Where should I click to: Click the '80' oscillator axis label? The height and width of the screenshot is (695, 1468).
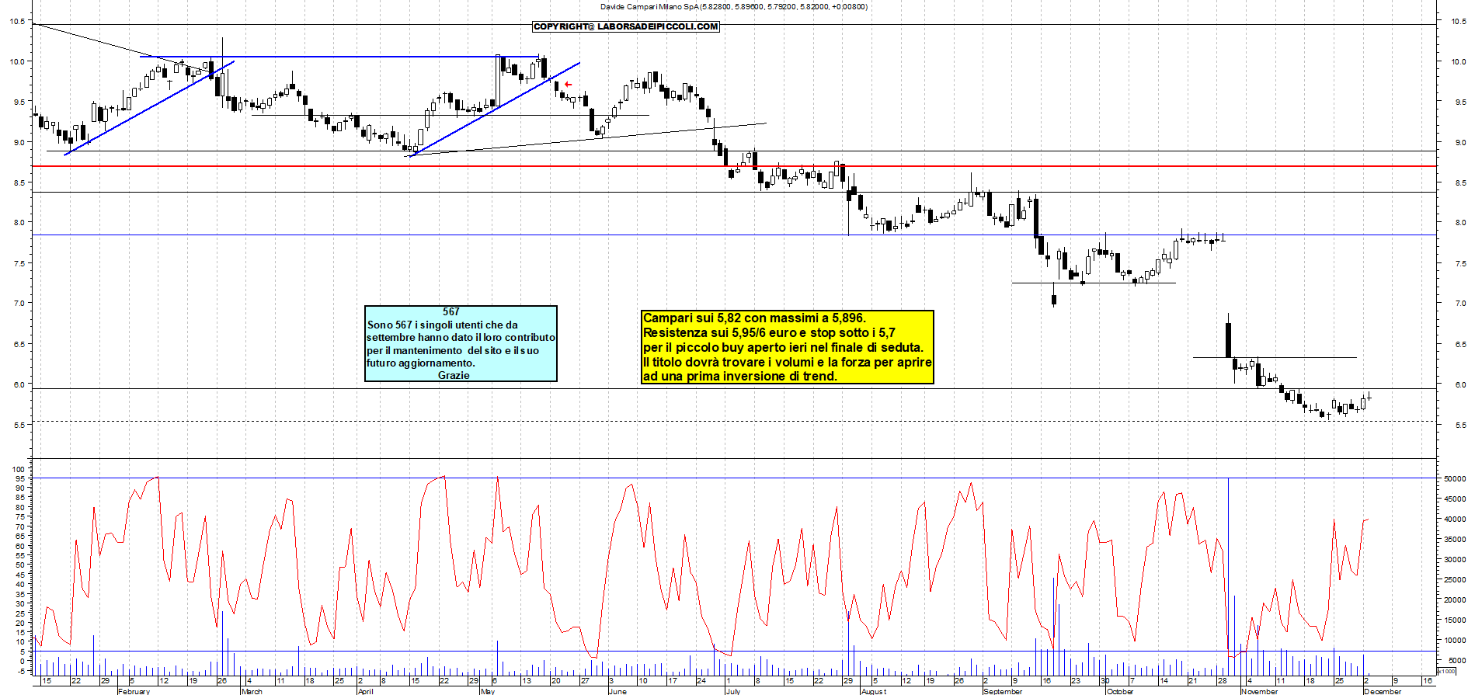coord(21,508)
